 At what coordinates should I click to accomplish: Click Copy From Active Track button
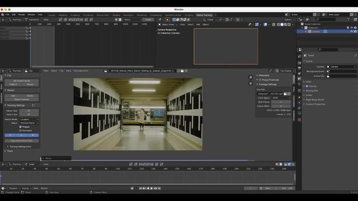tap(22, 141)
